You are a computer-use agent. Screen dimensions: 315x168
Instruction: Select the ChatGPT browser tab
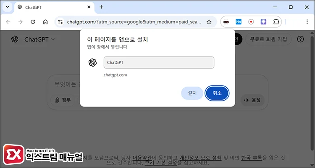[54, 7]
